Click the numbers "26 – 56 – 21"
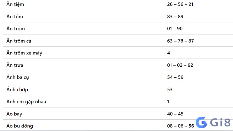Image resolution: width=233 pixels, height=131 pixels. tap(180, 4)
